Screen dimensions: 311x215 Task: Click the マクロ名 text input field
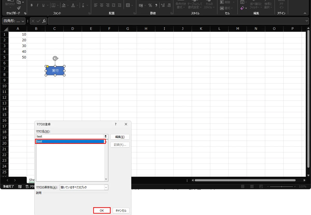(x=70, y=136)
